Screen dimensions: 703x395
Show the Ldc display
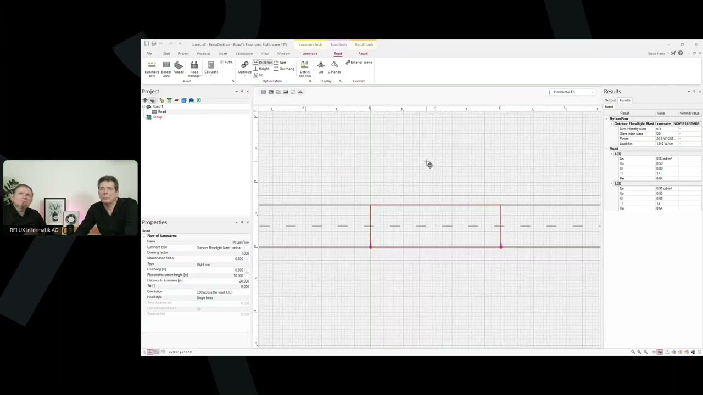(x=321, y=67)
